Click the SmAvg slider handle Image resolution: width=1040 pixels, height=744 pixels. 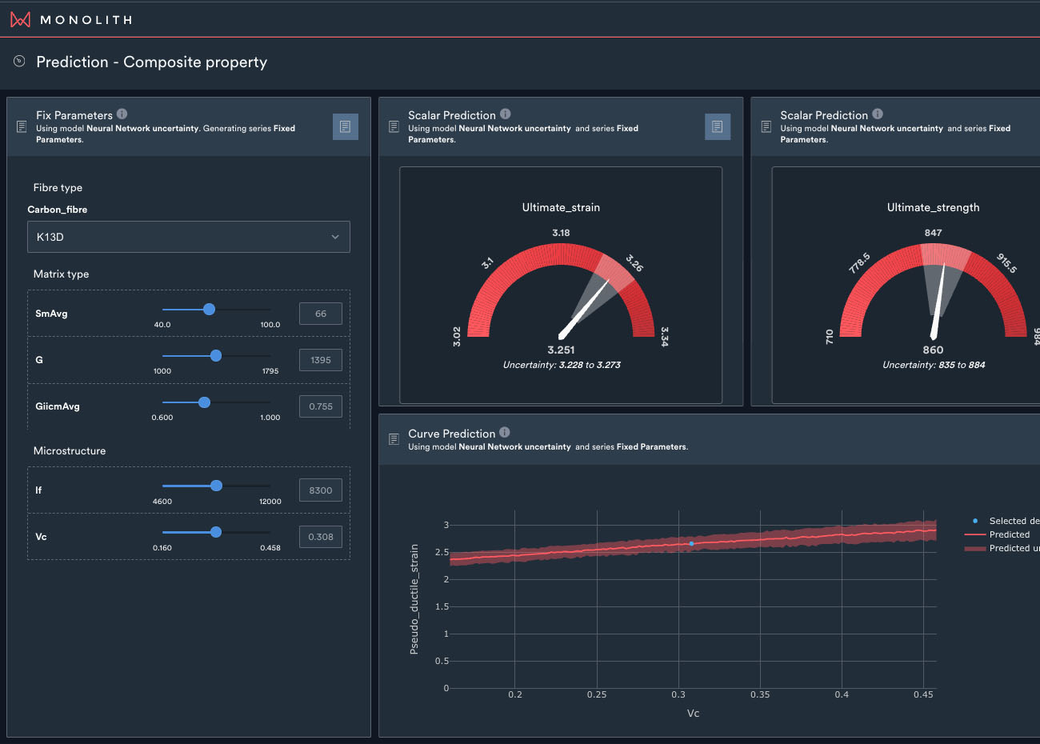tap(209, 309)
